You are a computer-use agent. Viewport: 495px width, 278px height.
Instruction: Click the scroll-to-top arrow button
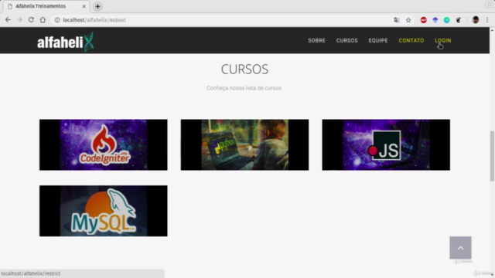tap(461, 248)
